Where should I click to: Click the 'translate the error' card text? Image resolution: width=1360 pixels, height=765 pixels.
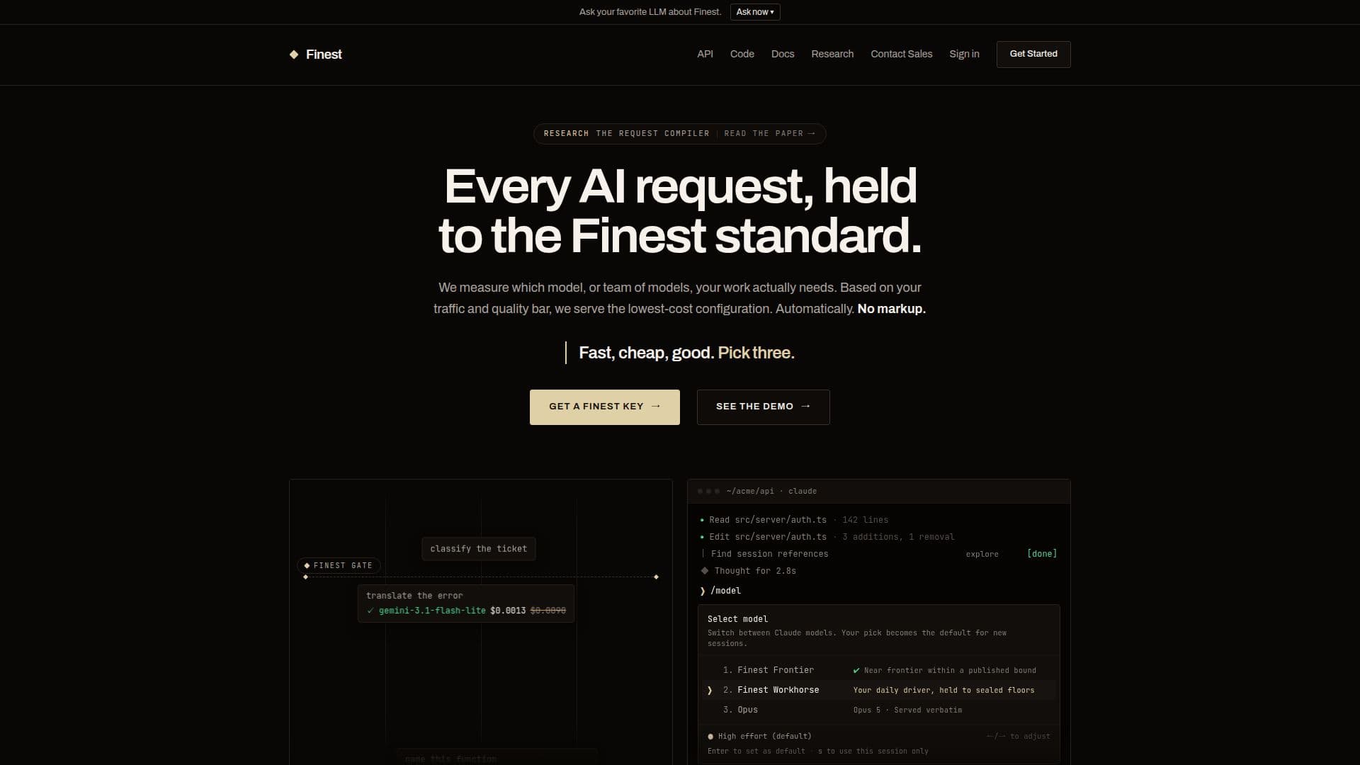point(414,596)
